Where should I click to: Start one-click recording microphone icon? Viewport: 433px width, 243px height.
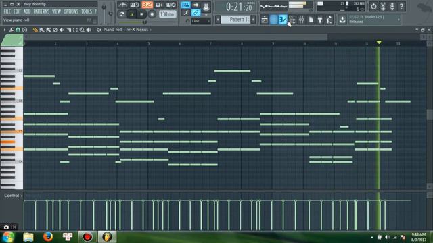(x=392, y=6)
